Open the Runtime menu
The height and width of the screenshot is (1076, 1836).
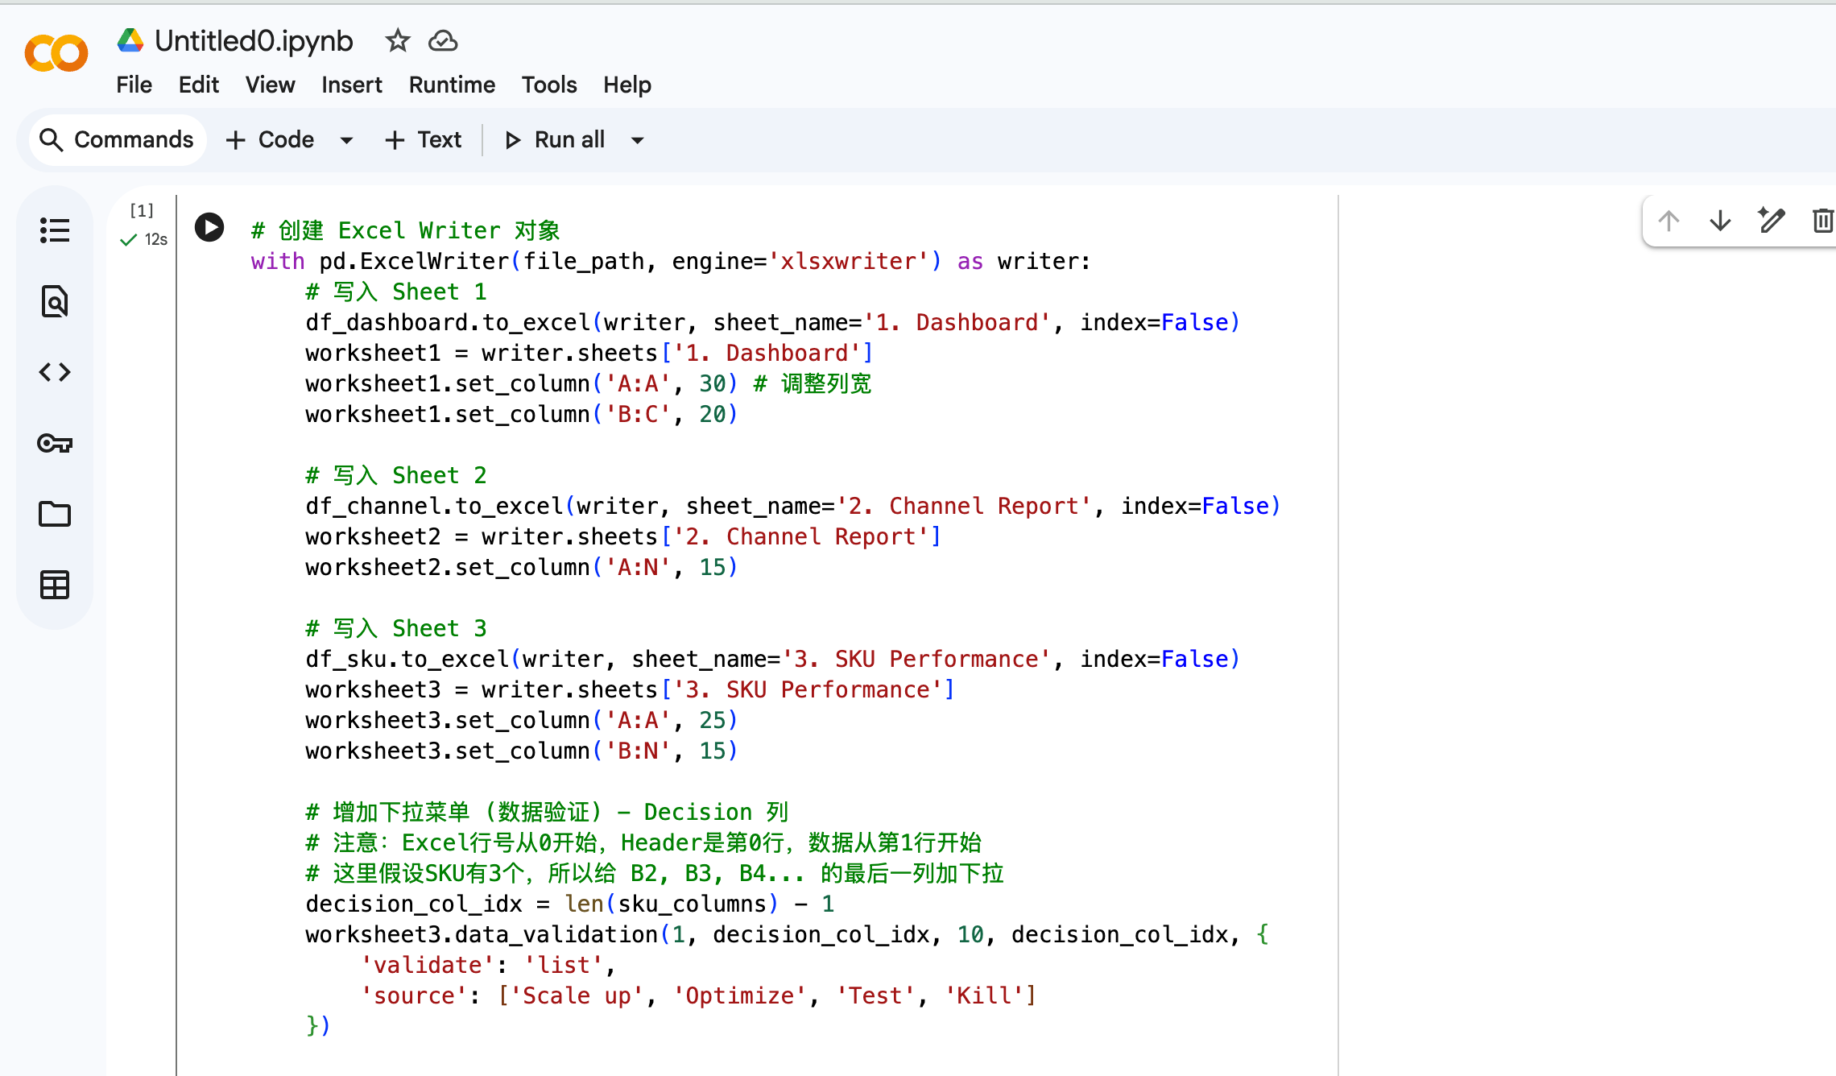pos(452,85)
